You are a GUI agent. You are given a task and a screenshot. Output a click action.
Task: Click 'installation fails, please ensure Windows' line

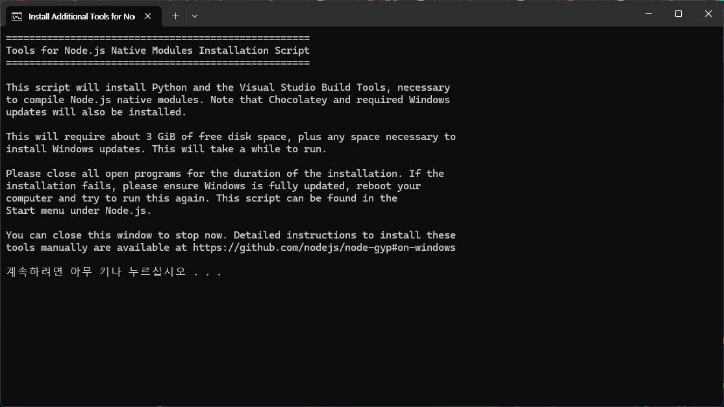coord(214,186)
